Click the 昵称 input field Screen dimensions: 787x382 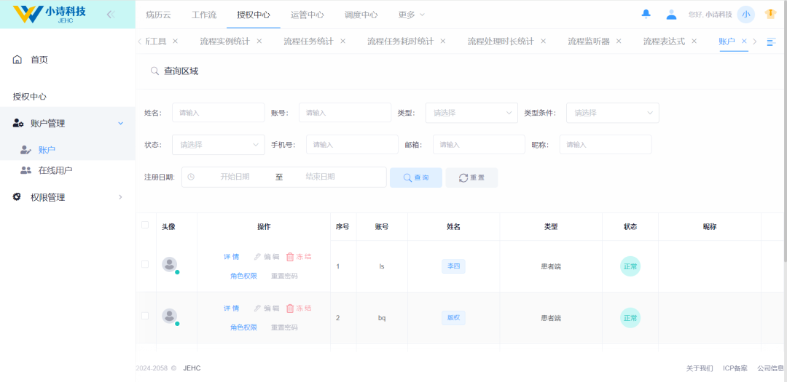tap(606, 144)
